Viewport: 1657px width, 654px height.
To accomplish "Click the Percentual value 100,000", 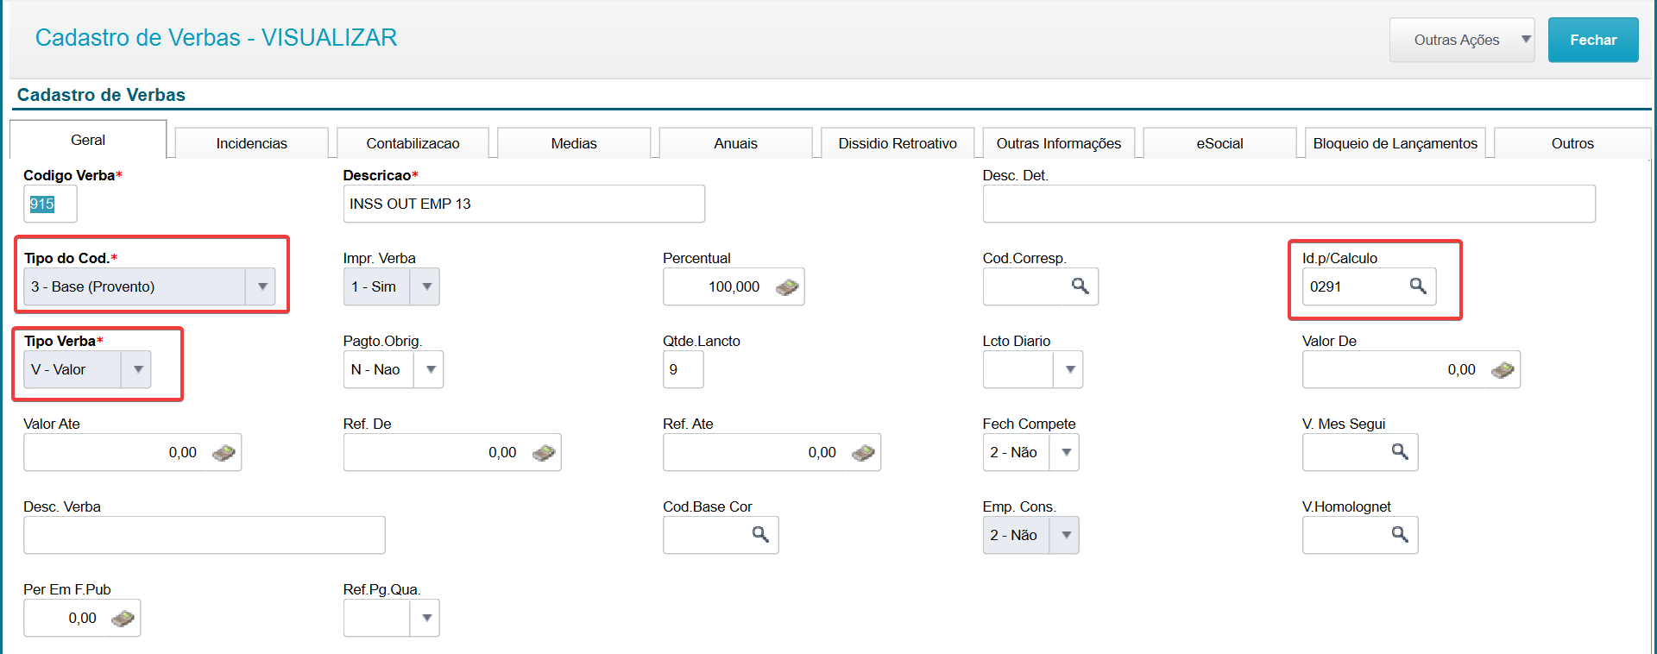I will pos(734,286).
